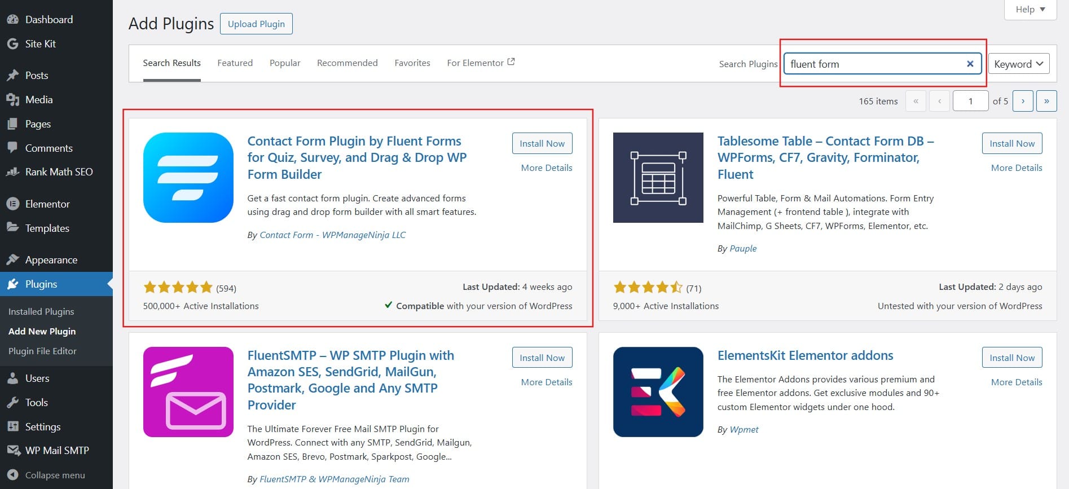Click the Elementor circle icon
Screen dimensions: 1069x489
coord(13,204)
